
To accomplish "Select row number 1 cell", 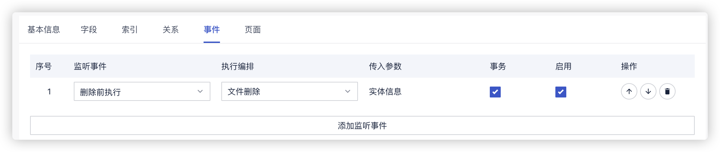I will (x=49, y=91).
